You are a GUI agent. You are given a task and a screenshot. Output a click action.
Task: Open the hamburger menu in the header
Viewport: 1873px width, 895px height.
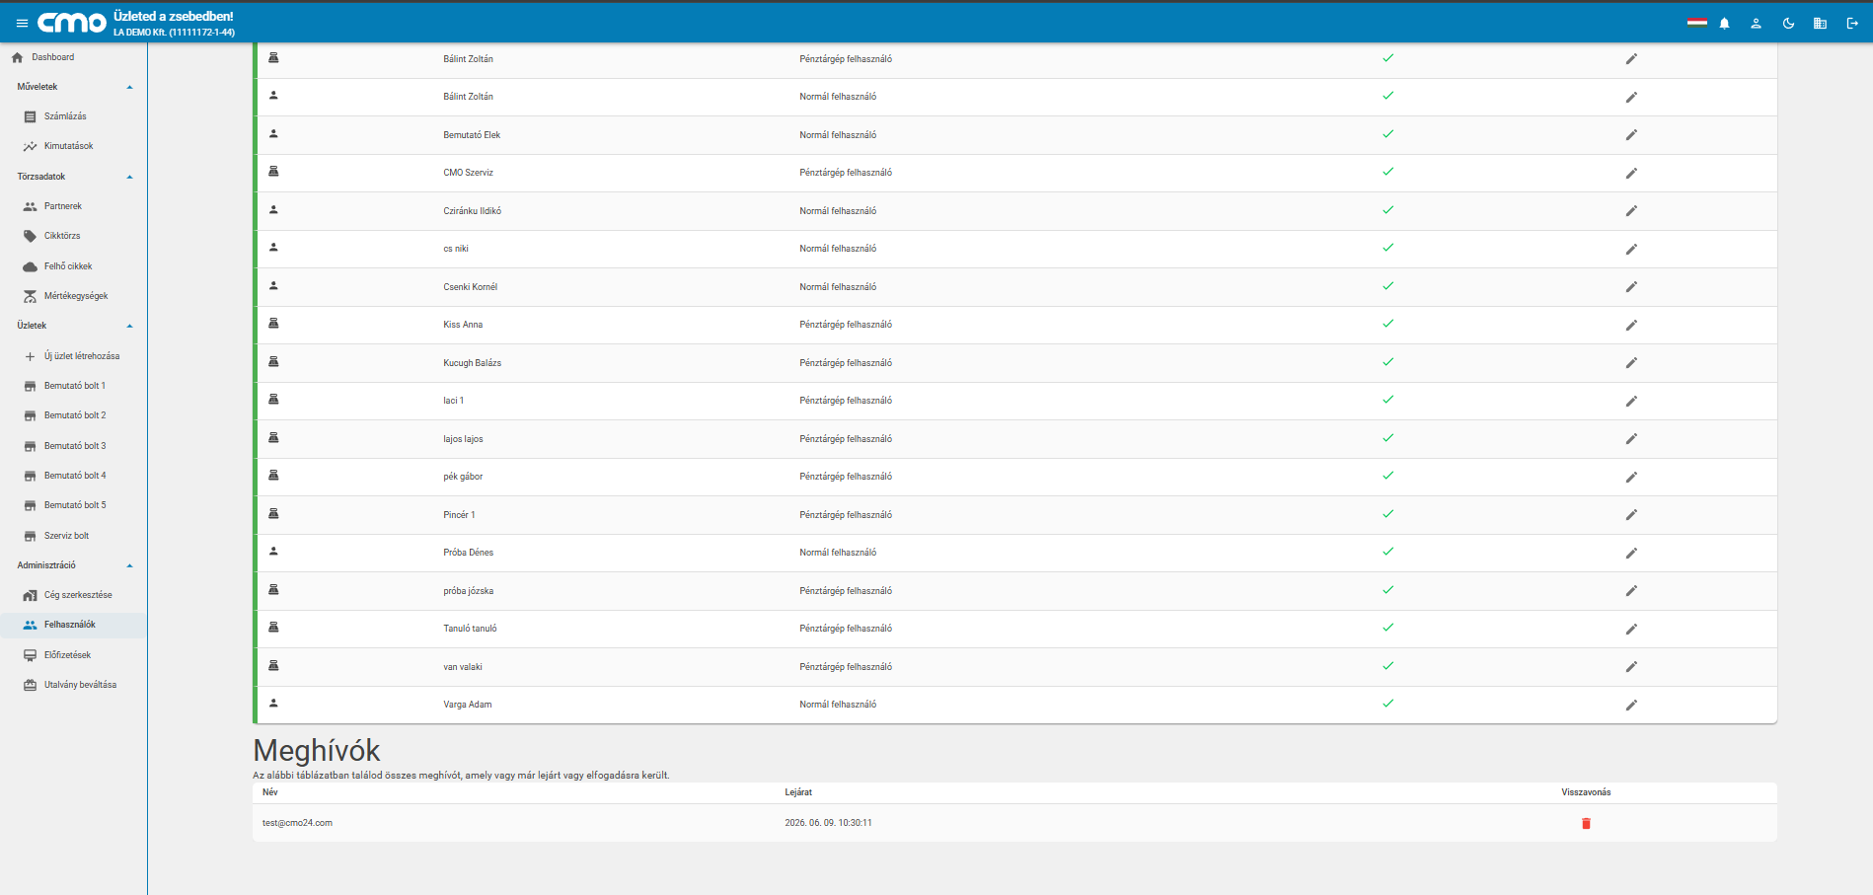22,23
